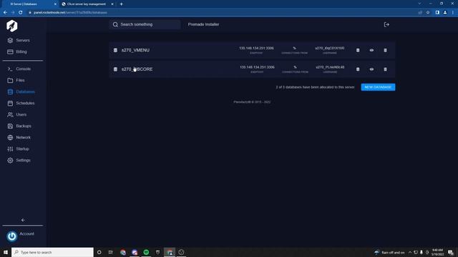Select the s270_VMENU database name
This screenshot has width=458, height=257.
[135, 50]
